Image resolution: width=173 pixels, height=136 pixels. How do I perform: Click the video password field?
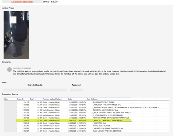tap(76, 90)
